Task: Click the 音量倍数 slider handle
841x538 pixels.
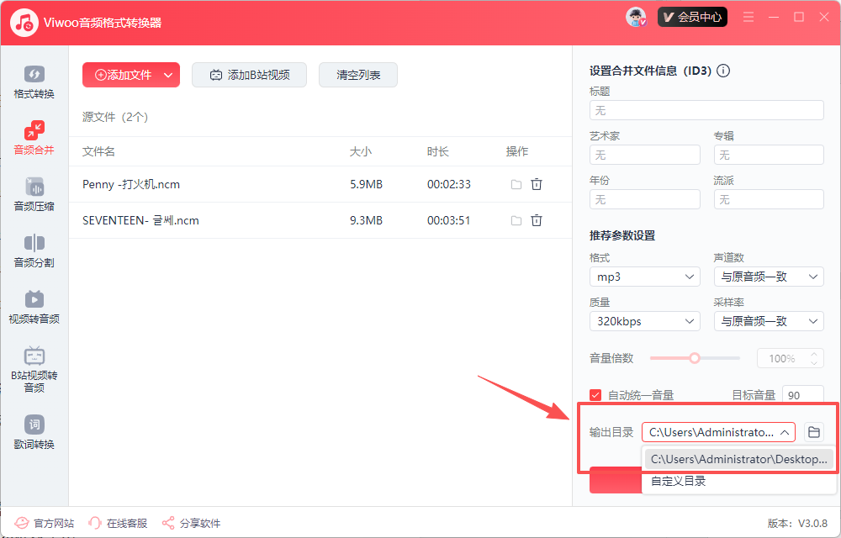Action: [x=695, y=358]
